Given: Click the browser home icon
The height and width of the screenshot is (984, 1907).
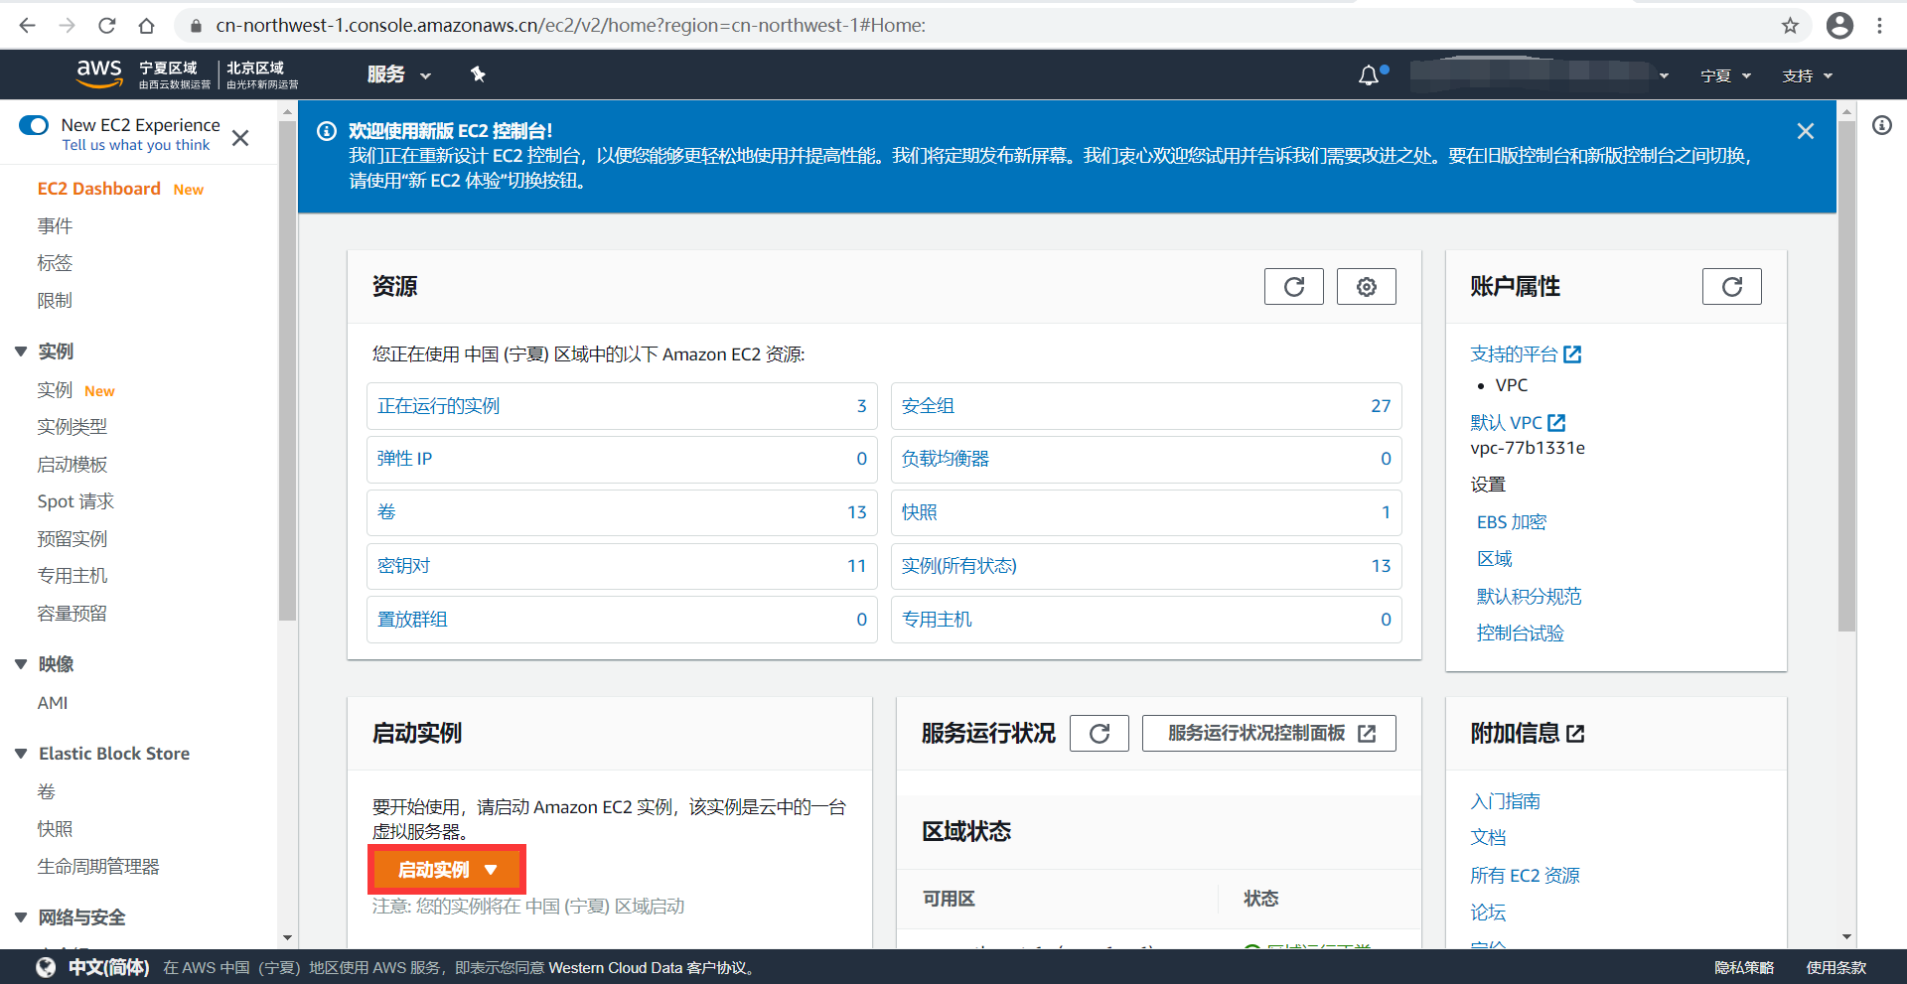Looking at the screenshot, I should pyautogui.click(x=147, y=26).
